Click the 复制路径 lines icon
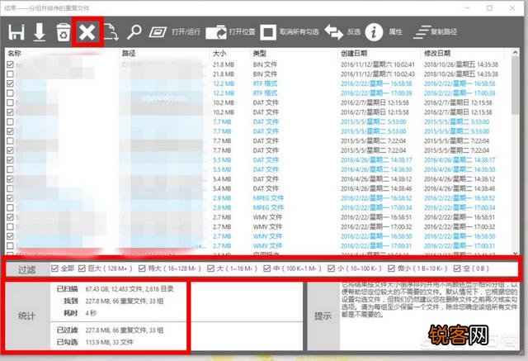Viewport: 528px width, 361px height. (422, 32)
